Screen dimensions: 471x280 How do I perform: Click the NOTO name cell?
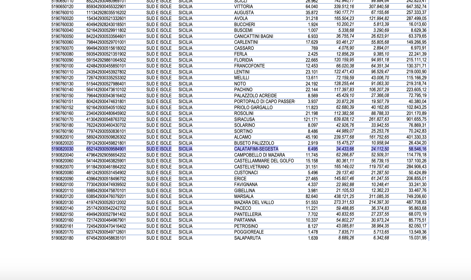point(240,84)
